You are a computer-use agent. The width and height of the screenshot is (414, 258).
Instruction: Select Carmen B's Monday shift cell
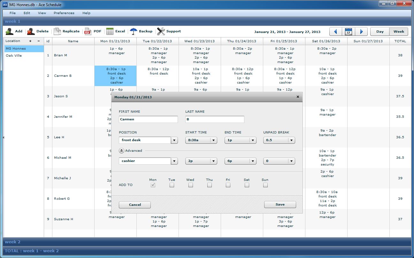point(115,76)
